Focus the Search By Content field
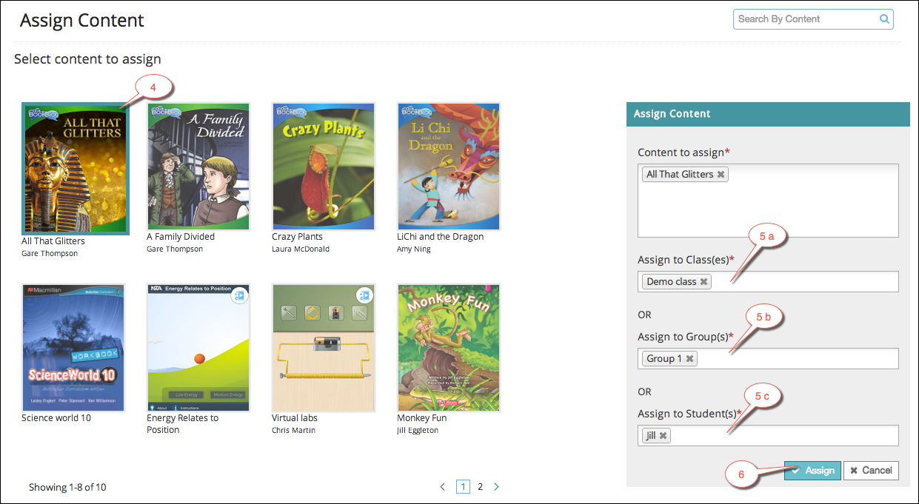 coord(813,19)
